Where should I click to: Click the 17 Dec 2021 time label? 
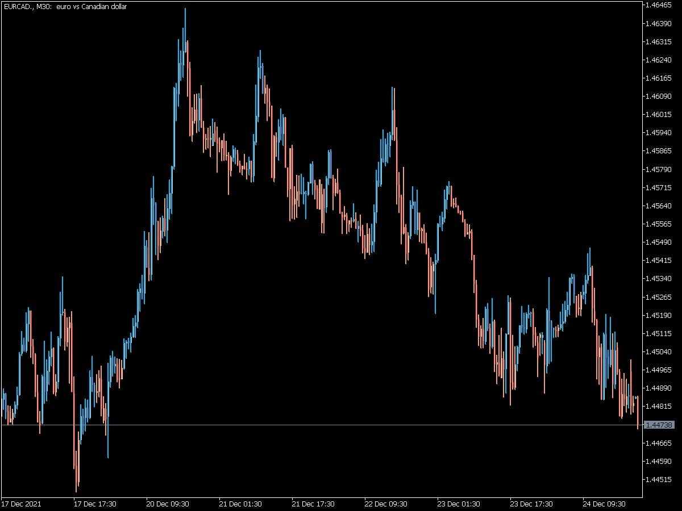pos(21,504)
